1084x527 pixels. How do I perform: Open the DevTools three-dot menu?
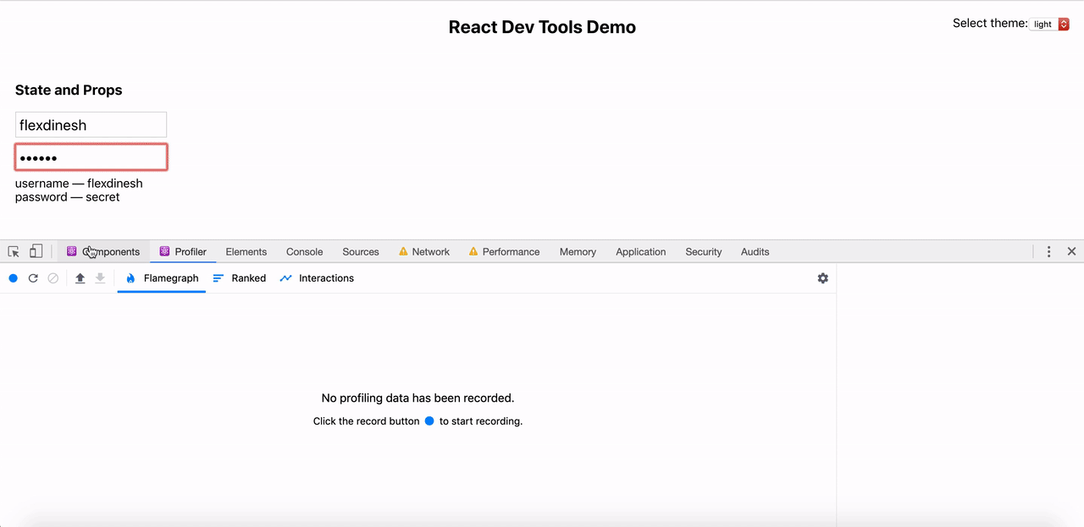[x=1049, y=251]
